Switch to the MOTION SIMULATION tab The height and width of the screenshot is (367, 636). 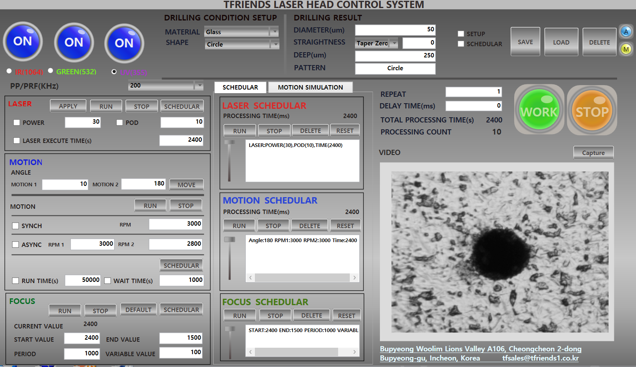tap(310, 87)
